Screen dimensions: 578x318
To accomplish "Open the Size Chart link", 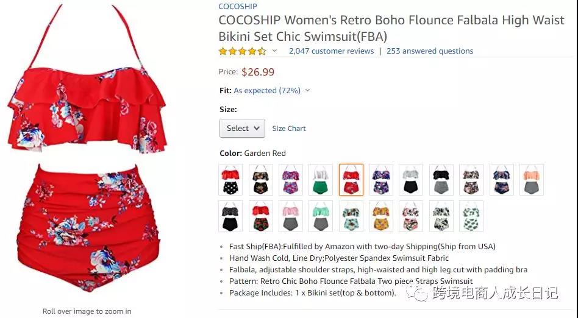I will click(289, 129).
